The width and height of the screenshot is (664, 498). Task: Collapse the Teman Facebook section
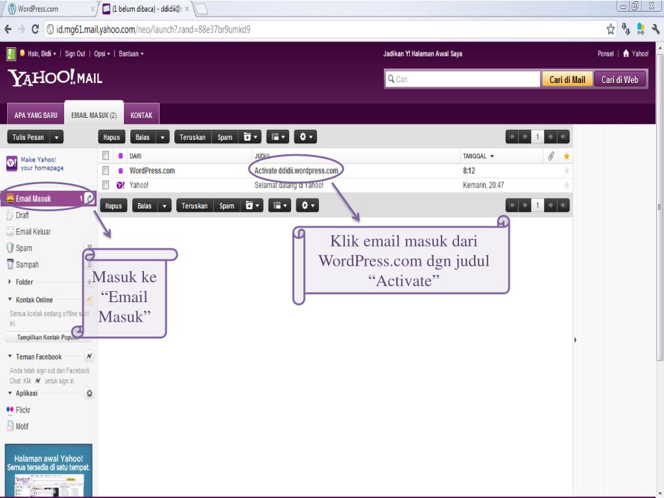(10, 357)
